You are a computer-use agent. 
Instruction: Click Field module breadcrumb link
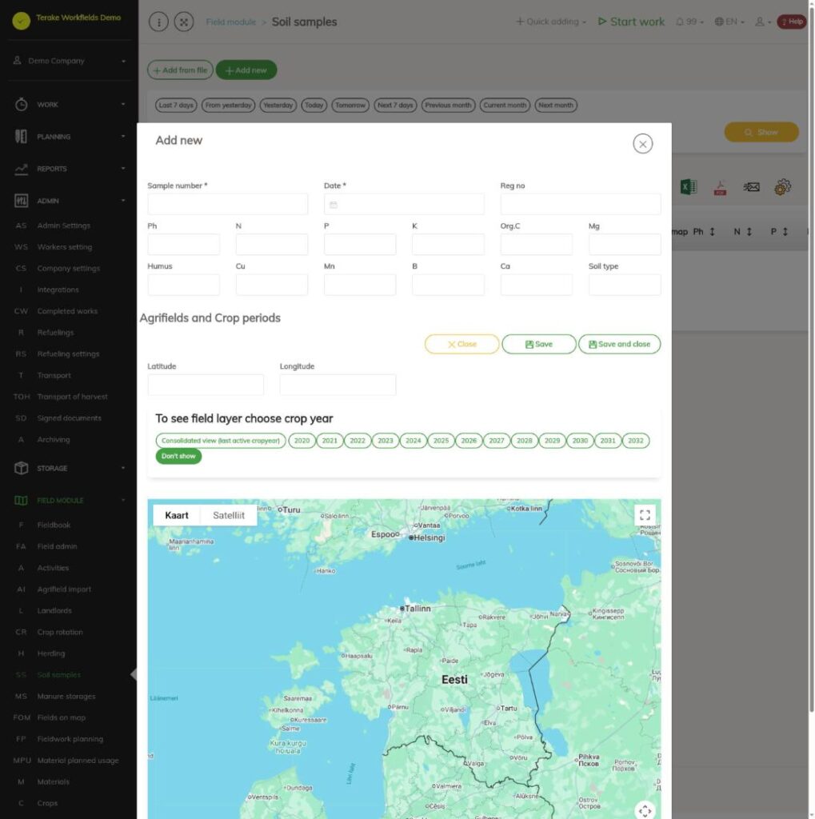tap(231, 22)
